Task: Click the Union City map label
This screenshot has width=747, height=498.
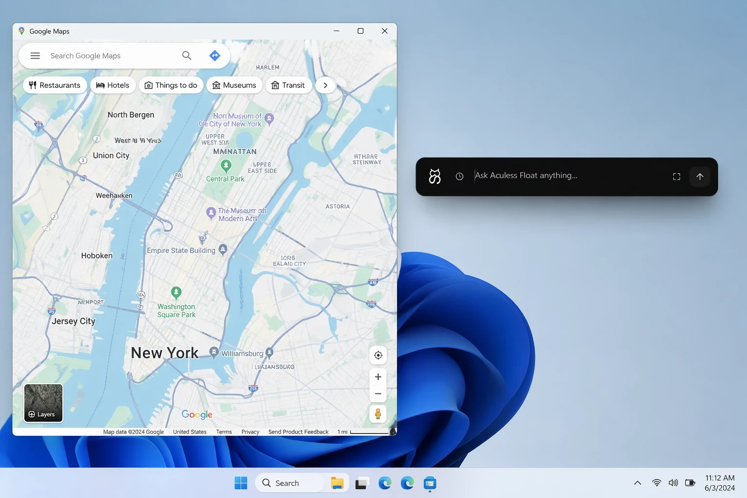Action: coord(111,156)
